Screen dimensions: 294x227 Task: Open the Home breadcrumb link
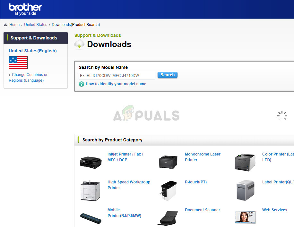tap(14, 25)
